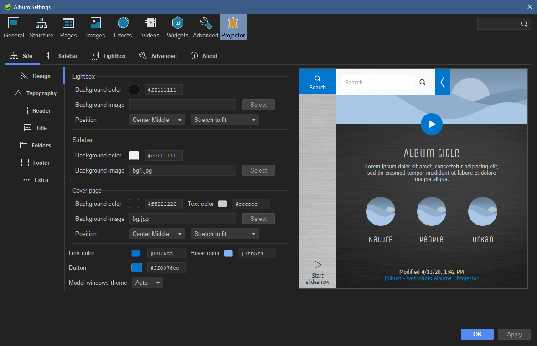This screenshot has width=537, height=346.
Task: Switch to the Structure settings icon
Action: coord(41,26)
